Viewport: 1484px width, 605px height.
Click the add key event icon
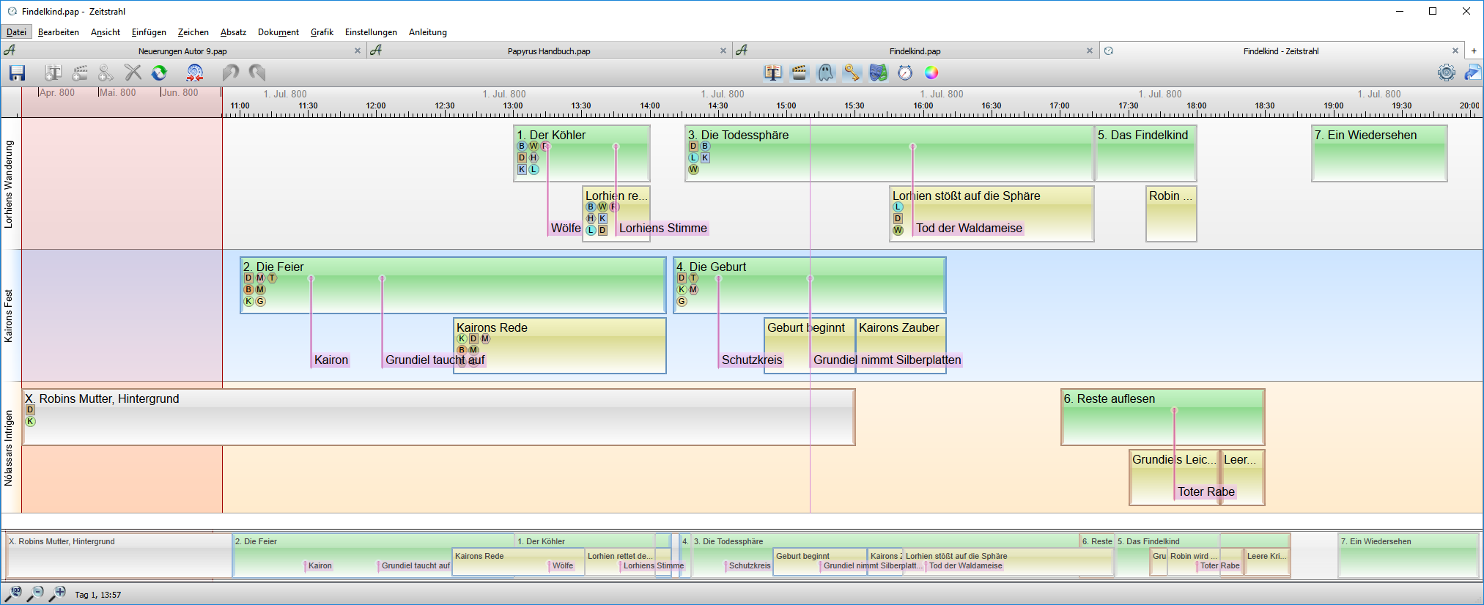pos(106,73)
